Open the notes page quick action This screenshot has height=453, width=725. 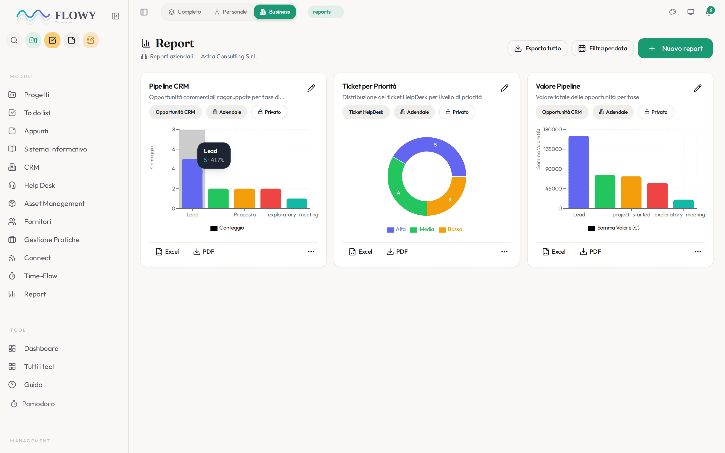[x=71, y=40]
